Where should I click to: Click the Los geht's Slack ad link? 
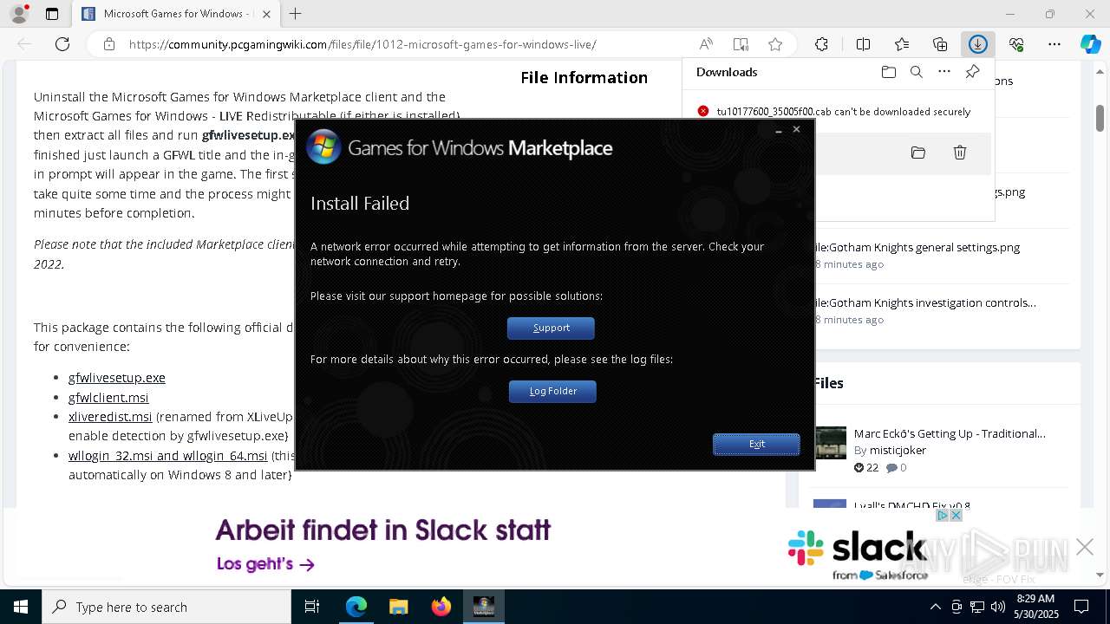(265, 564)
